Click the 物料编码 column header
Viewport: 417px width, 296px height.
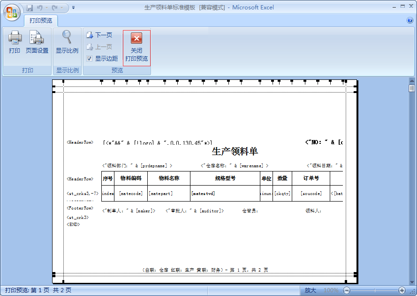pyautogui.click(x=131, y=178)
